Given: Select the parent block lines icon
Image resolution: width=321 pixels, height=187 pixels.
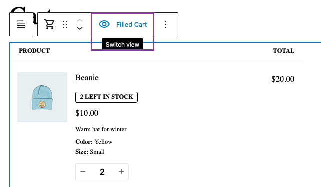Looking at the screenshot, I should (21, 24).
